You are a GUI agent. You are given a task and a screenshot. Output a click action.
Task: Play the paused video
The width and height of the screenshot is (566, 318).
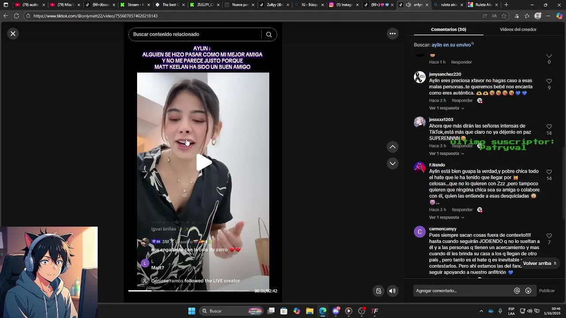point(203,163)
